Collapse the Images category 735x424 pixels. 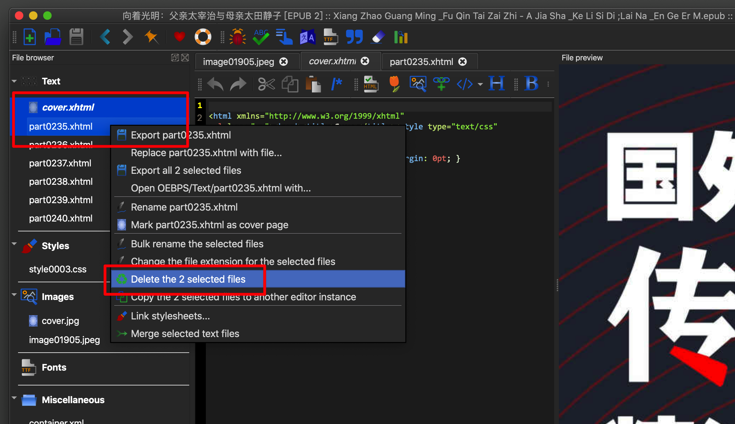coord(14,295)
